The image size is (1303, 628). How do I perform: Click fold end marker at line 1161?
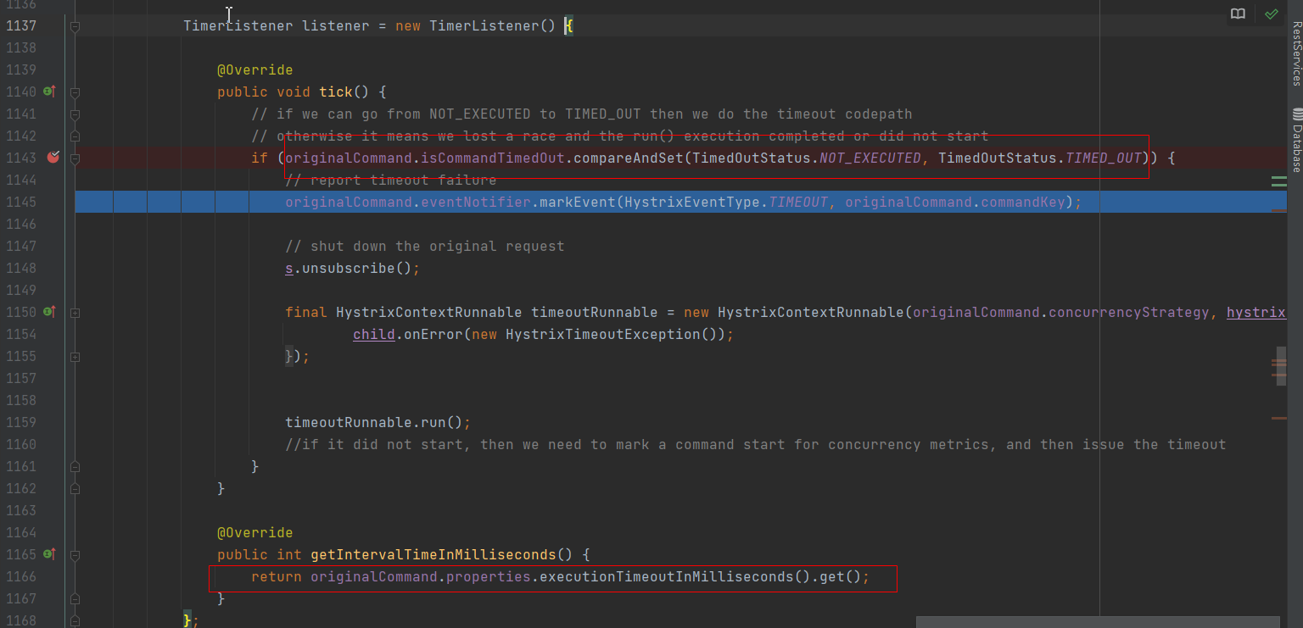click(x=75, y=466)
